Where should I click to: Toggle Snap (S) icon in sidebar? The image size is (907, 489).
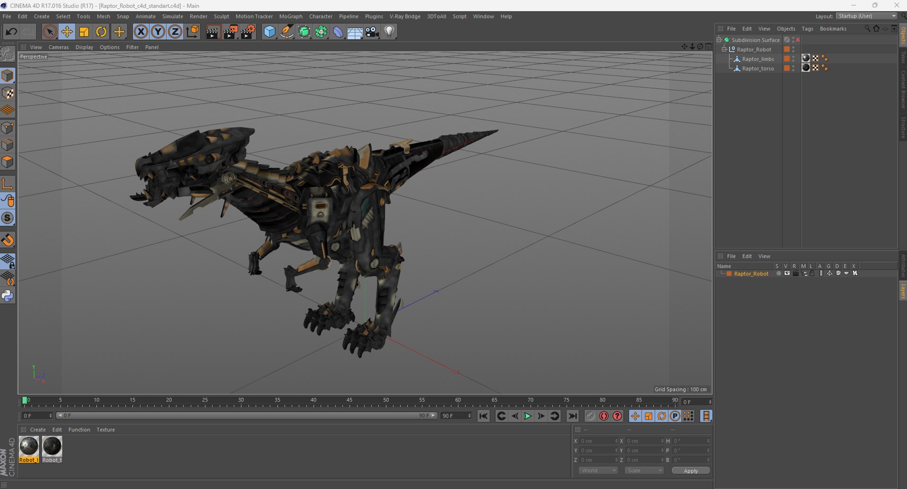coord(8,218)
